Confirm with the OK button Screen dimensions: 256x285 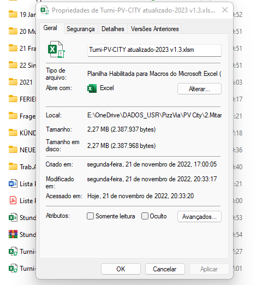121,269
